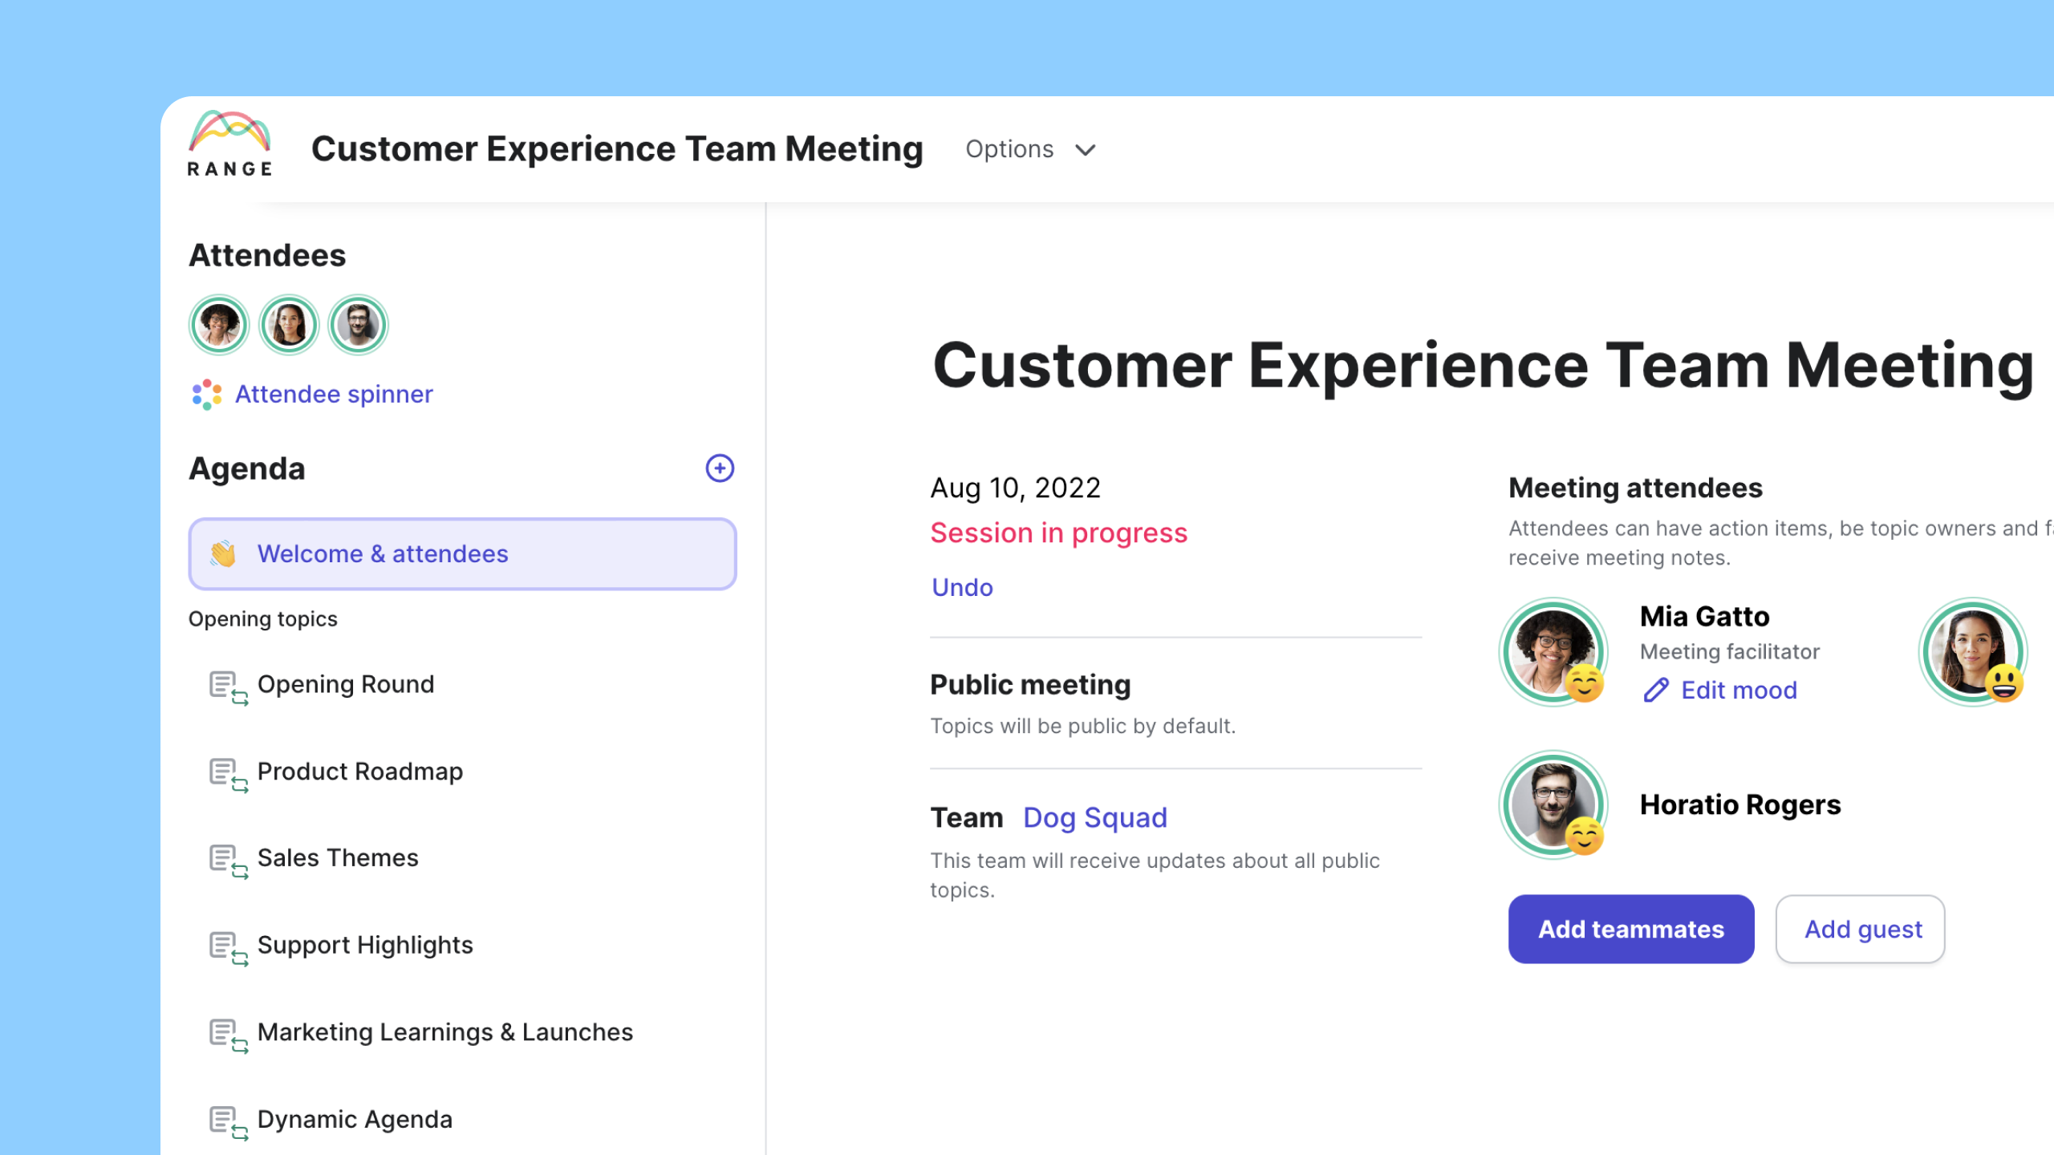Click the Horatio Rogers name
Image resolution: width=2054 pixels, height=1155 pixels.
tap(1740, 805)
